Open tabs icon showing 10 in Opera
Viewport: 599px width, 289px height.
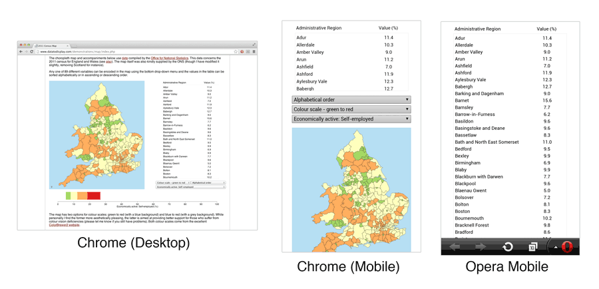click(x=532, y=247)
